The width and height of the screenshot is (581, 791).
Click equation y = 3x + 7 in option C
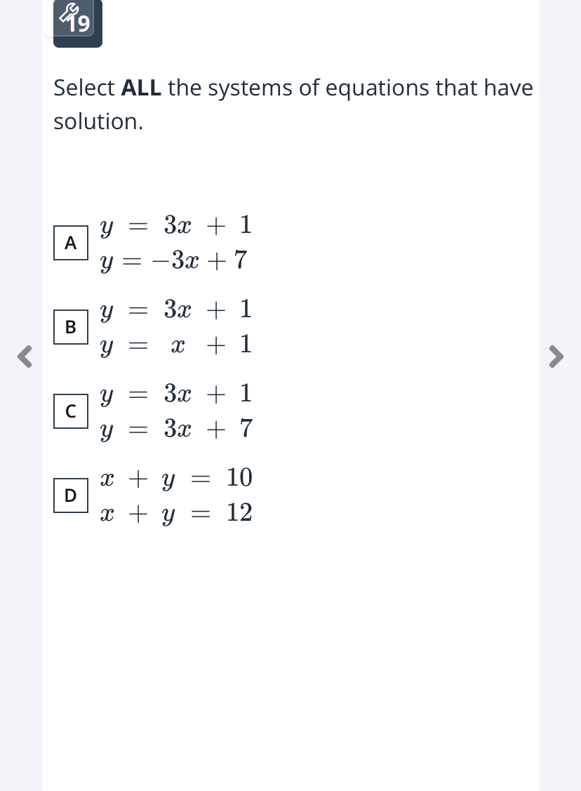pos(175,430)
